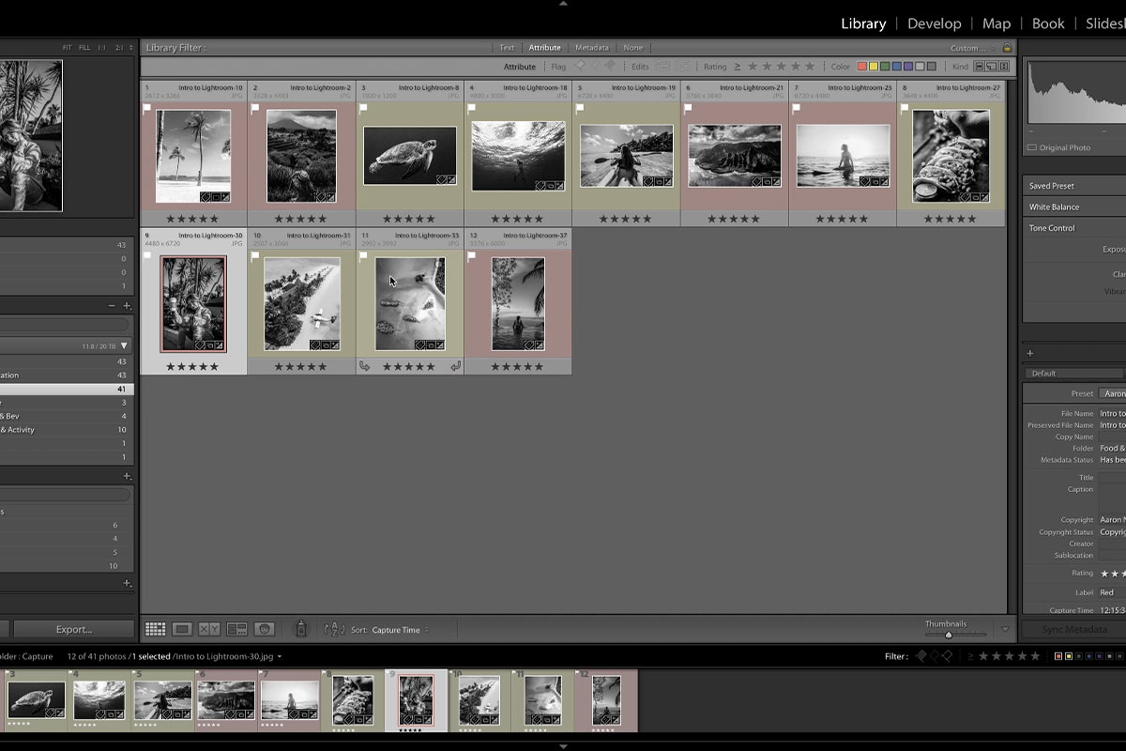The width and height of the screenshot is (1126, 751).
Task: Open Survey view in the toolbar
Action: (x=236, y=629)
